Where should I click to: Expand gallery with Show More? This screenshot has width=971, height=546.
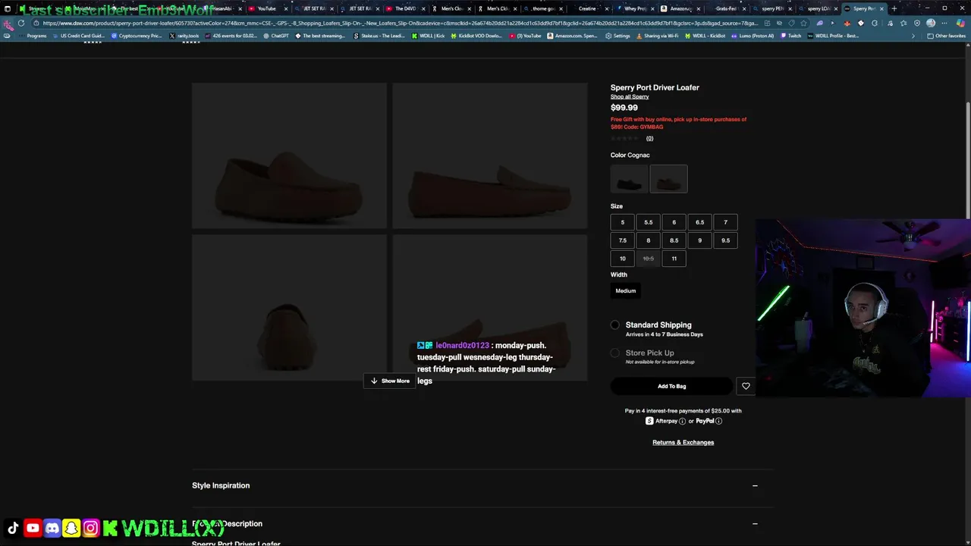coord(390,381)
